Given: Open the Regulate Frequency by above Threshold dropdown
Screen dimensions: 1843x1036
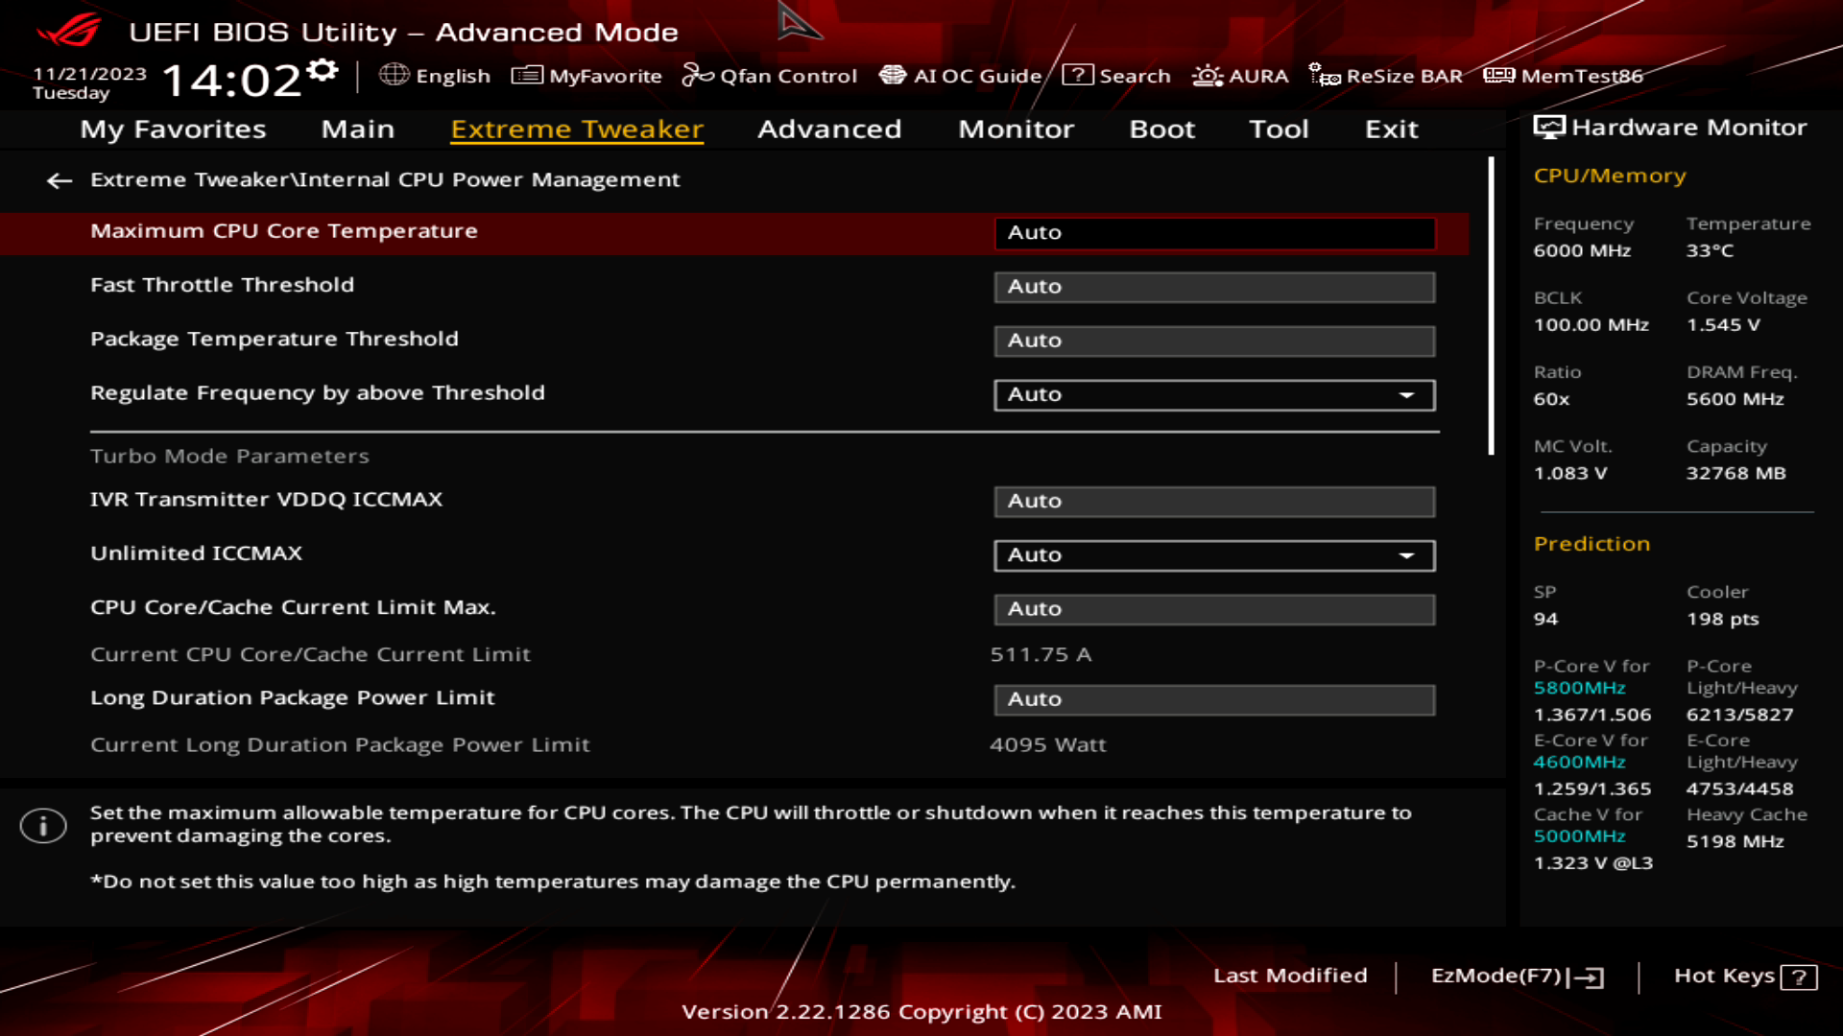Looking at the screenshot, I should [1407, 394].
